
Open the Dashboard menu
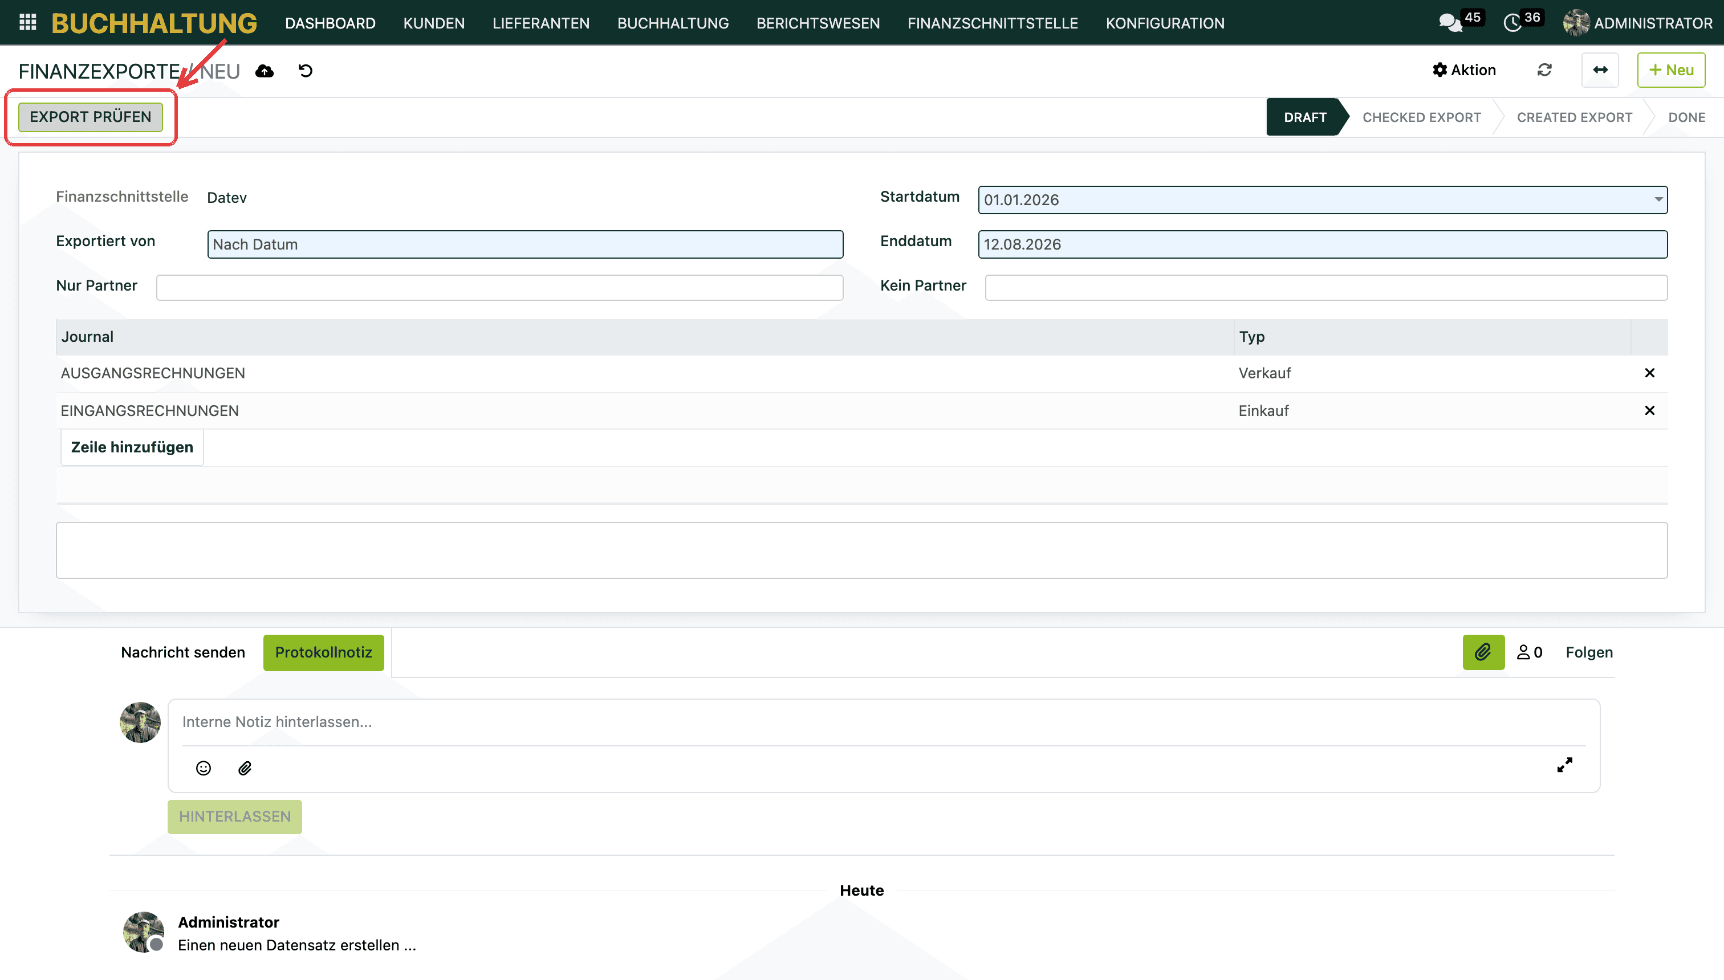330,23
